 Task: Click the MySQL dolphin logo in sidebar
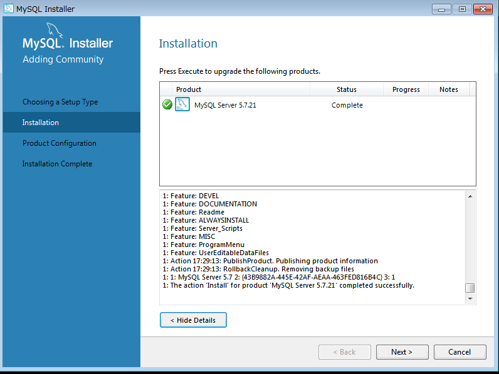[55, 30]
